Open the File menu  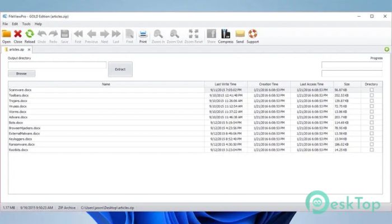tap(5, 24)
